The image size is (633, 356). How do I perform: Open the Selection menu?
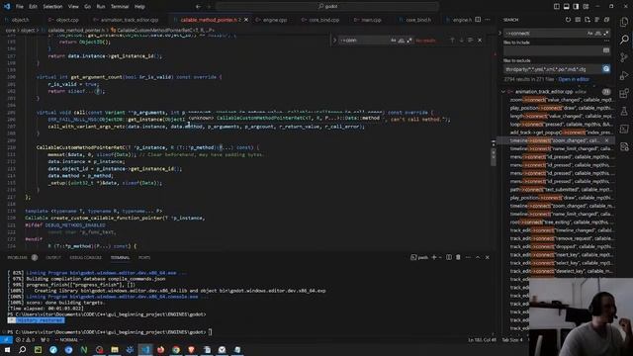click(x=52, y=7)
